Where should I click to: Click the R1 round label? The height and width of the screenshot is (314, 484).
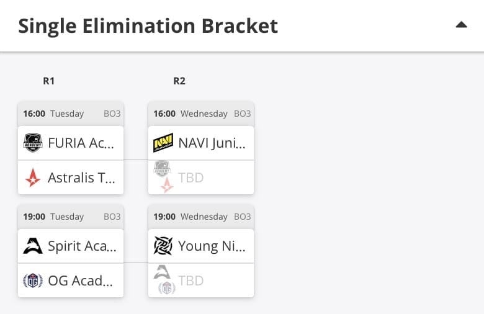click(x=49, y=81)
